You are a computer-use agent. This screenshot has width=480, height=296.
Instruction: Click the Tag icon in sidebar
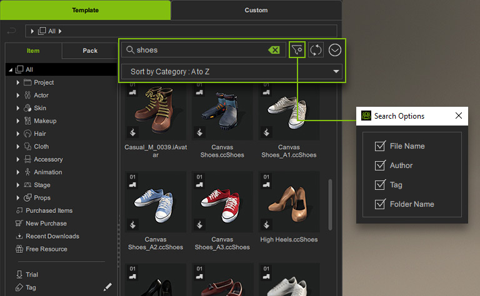(19, 287)
